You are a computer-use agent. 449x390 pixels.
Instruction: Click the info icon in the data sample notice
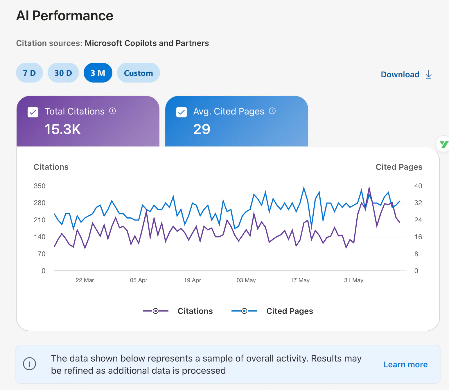point(29,364)
